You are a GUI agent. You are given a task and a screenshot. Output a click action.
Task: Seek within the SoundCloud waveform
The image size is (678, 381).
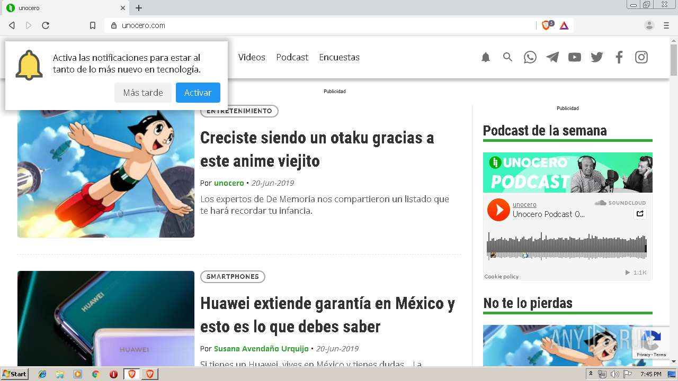[567, 247]
